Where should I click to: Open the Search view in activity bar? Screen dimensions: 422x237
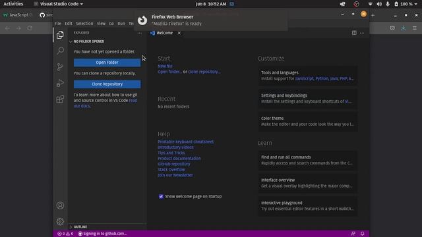60,51
